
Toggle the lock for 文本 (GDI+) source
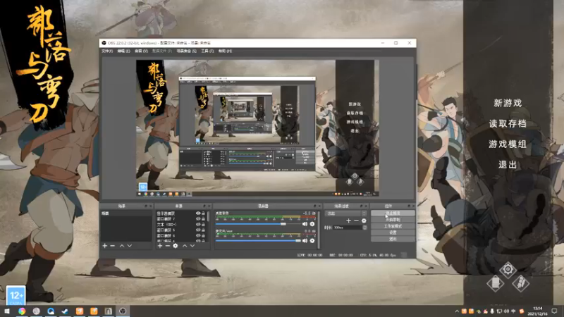click(203, 224)
